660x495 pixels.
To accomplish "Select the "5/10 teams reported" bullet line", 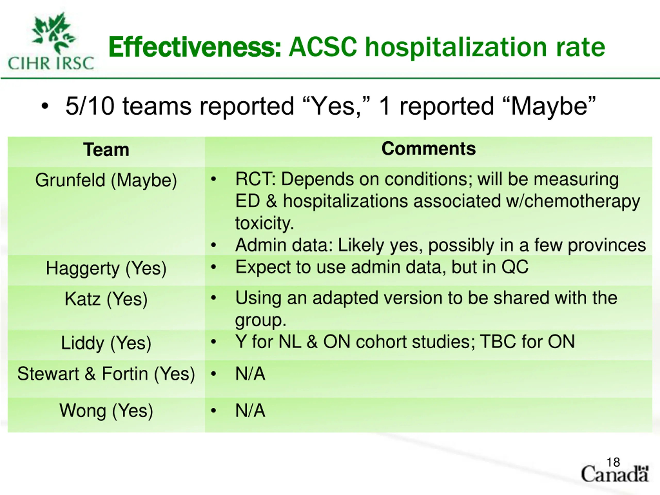I will click(330, 106).
